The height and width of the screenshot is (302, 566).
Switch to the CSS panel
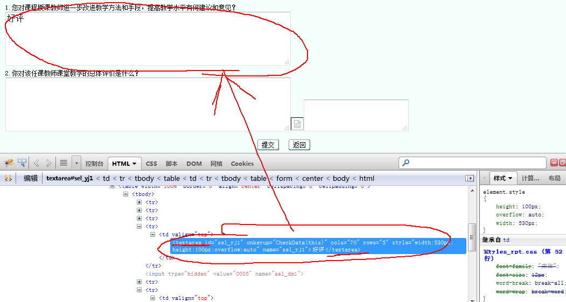click(x=151, y=164)
